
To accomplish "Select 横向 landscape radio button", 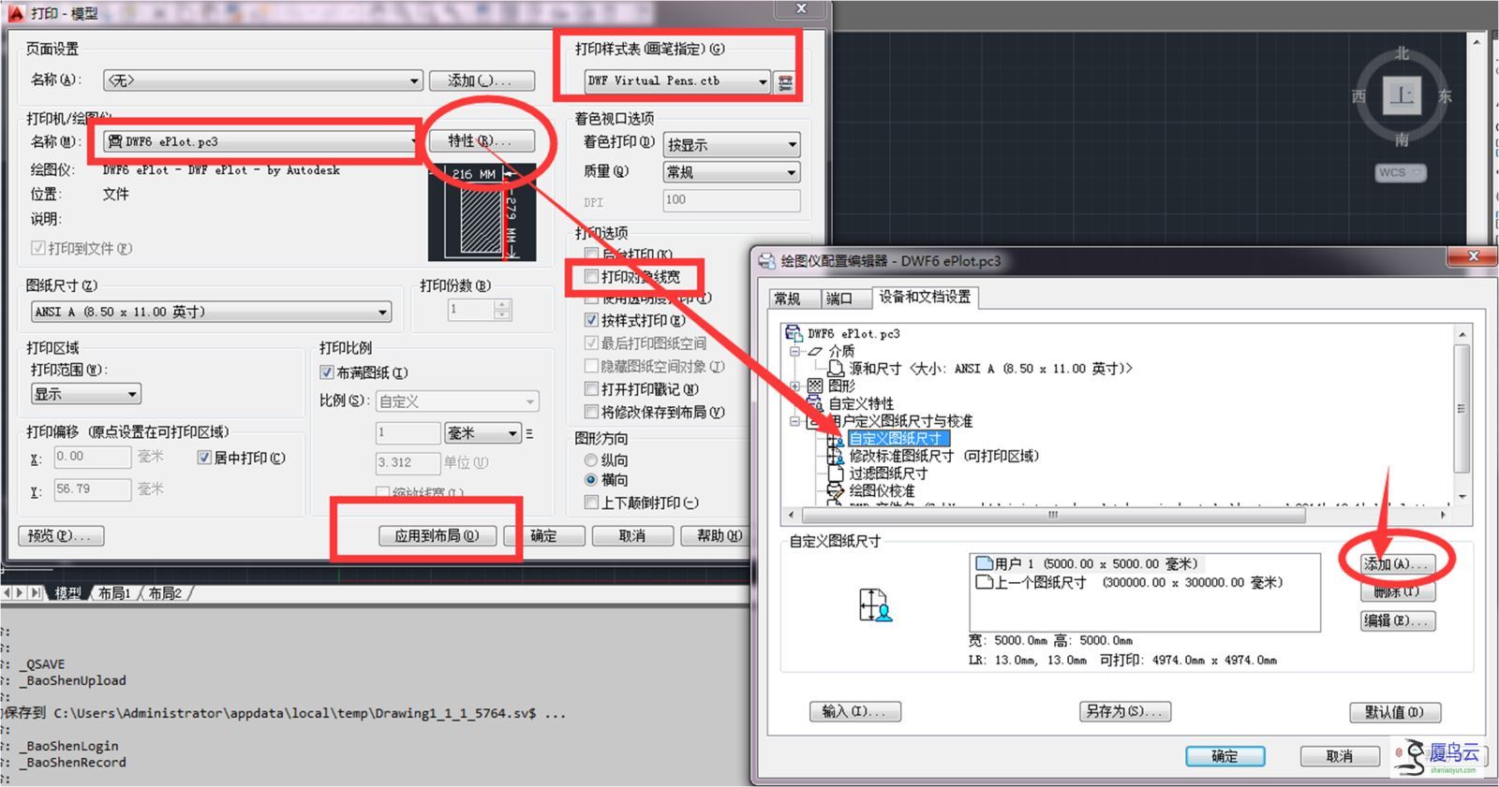I will [x=591, y=480].
